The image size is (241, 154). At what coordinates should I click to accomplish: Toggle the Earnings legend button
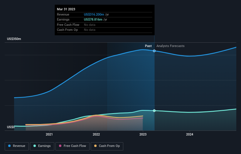click(x=42, y=146)
